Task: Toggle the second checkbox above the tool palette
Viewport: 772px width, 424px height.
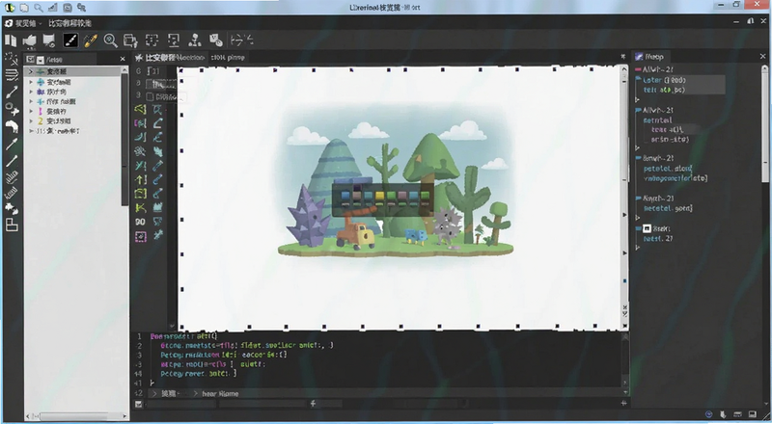Action: click(x=151, y=97)
